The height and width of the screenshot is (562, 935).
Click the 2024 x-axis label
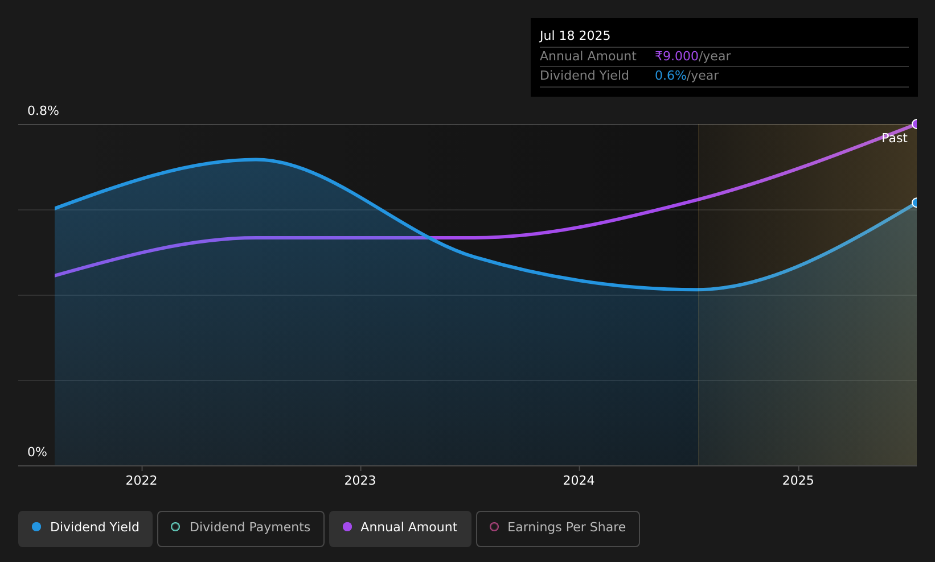coord(579,481)
